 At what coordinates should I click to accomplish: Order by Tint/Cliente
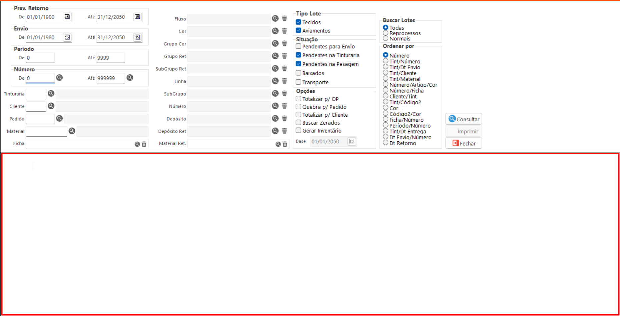pyautogui.click(x=386, y=73)
